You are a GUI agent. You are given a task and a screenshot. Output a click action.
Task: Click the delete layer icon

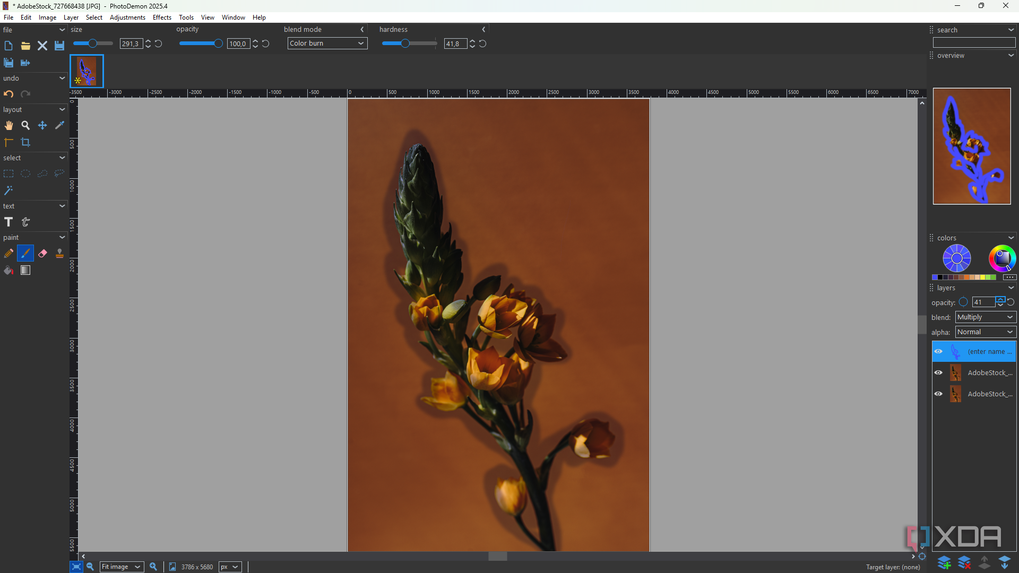point(964,562)
